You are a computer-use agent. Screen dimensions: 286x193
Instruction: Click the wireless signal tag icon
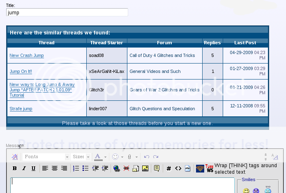(x=200, y=168)
